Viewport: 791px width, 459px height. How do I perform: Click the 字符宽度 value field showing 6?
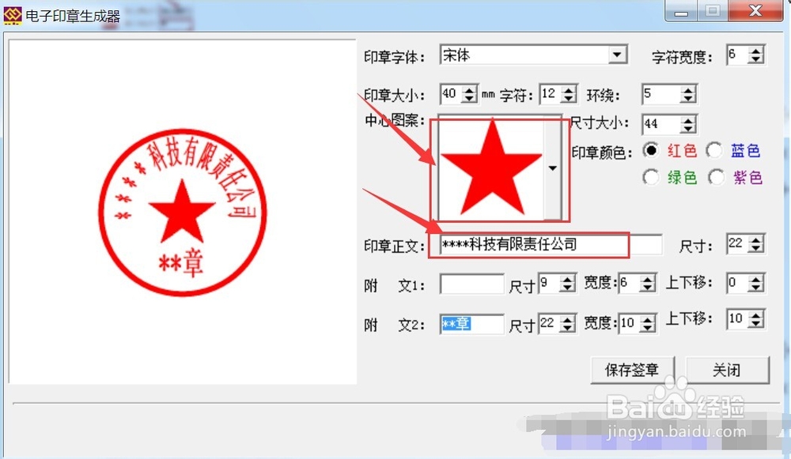point(737,55)
